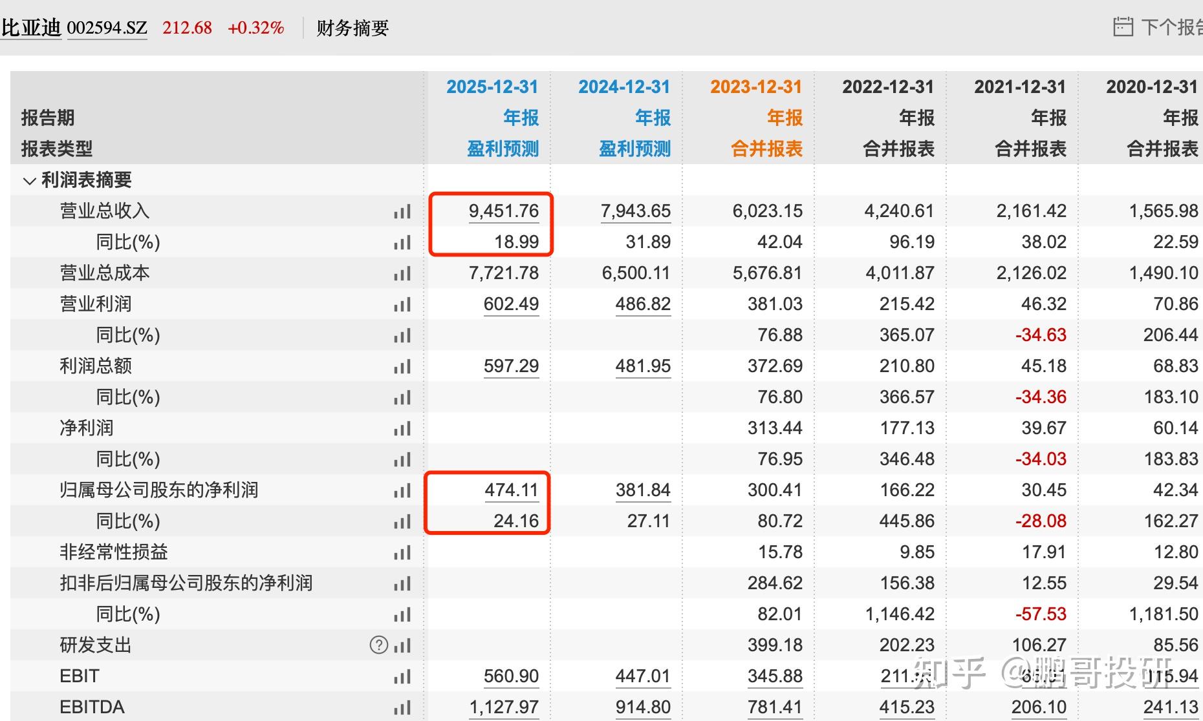The height and width of the screenshot is (721, 1203).
Task: Select the 2022-12-31 report period header
Action: [x=888, y=87]
